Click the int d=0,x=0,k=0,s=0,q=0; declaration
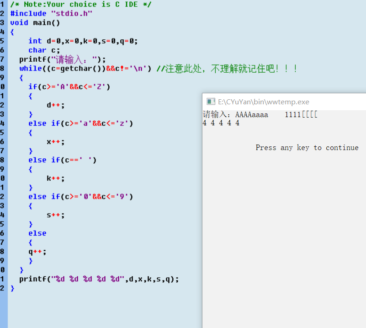 (83, 41)
